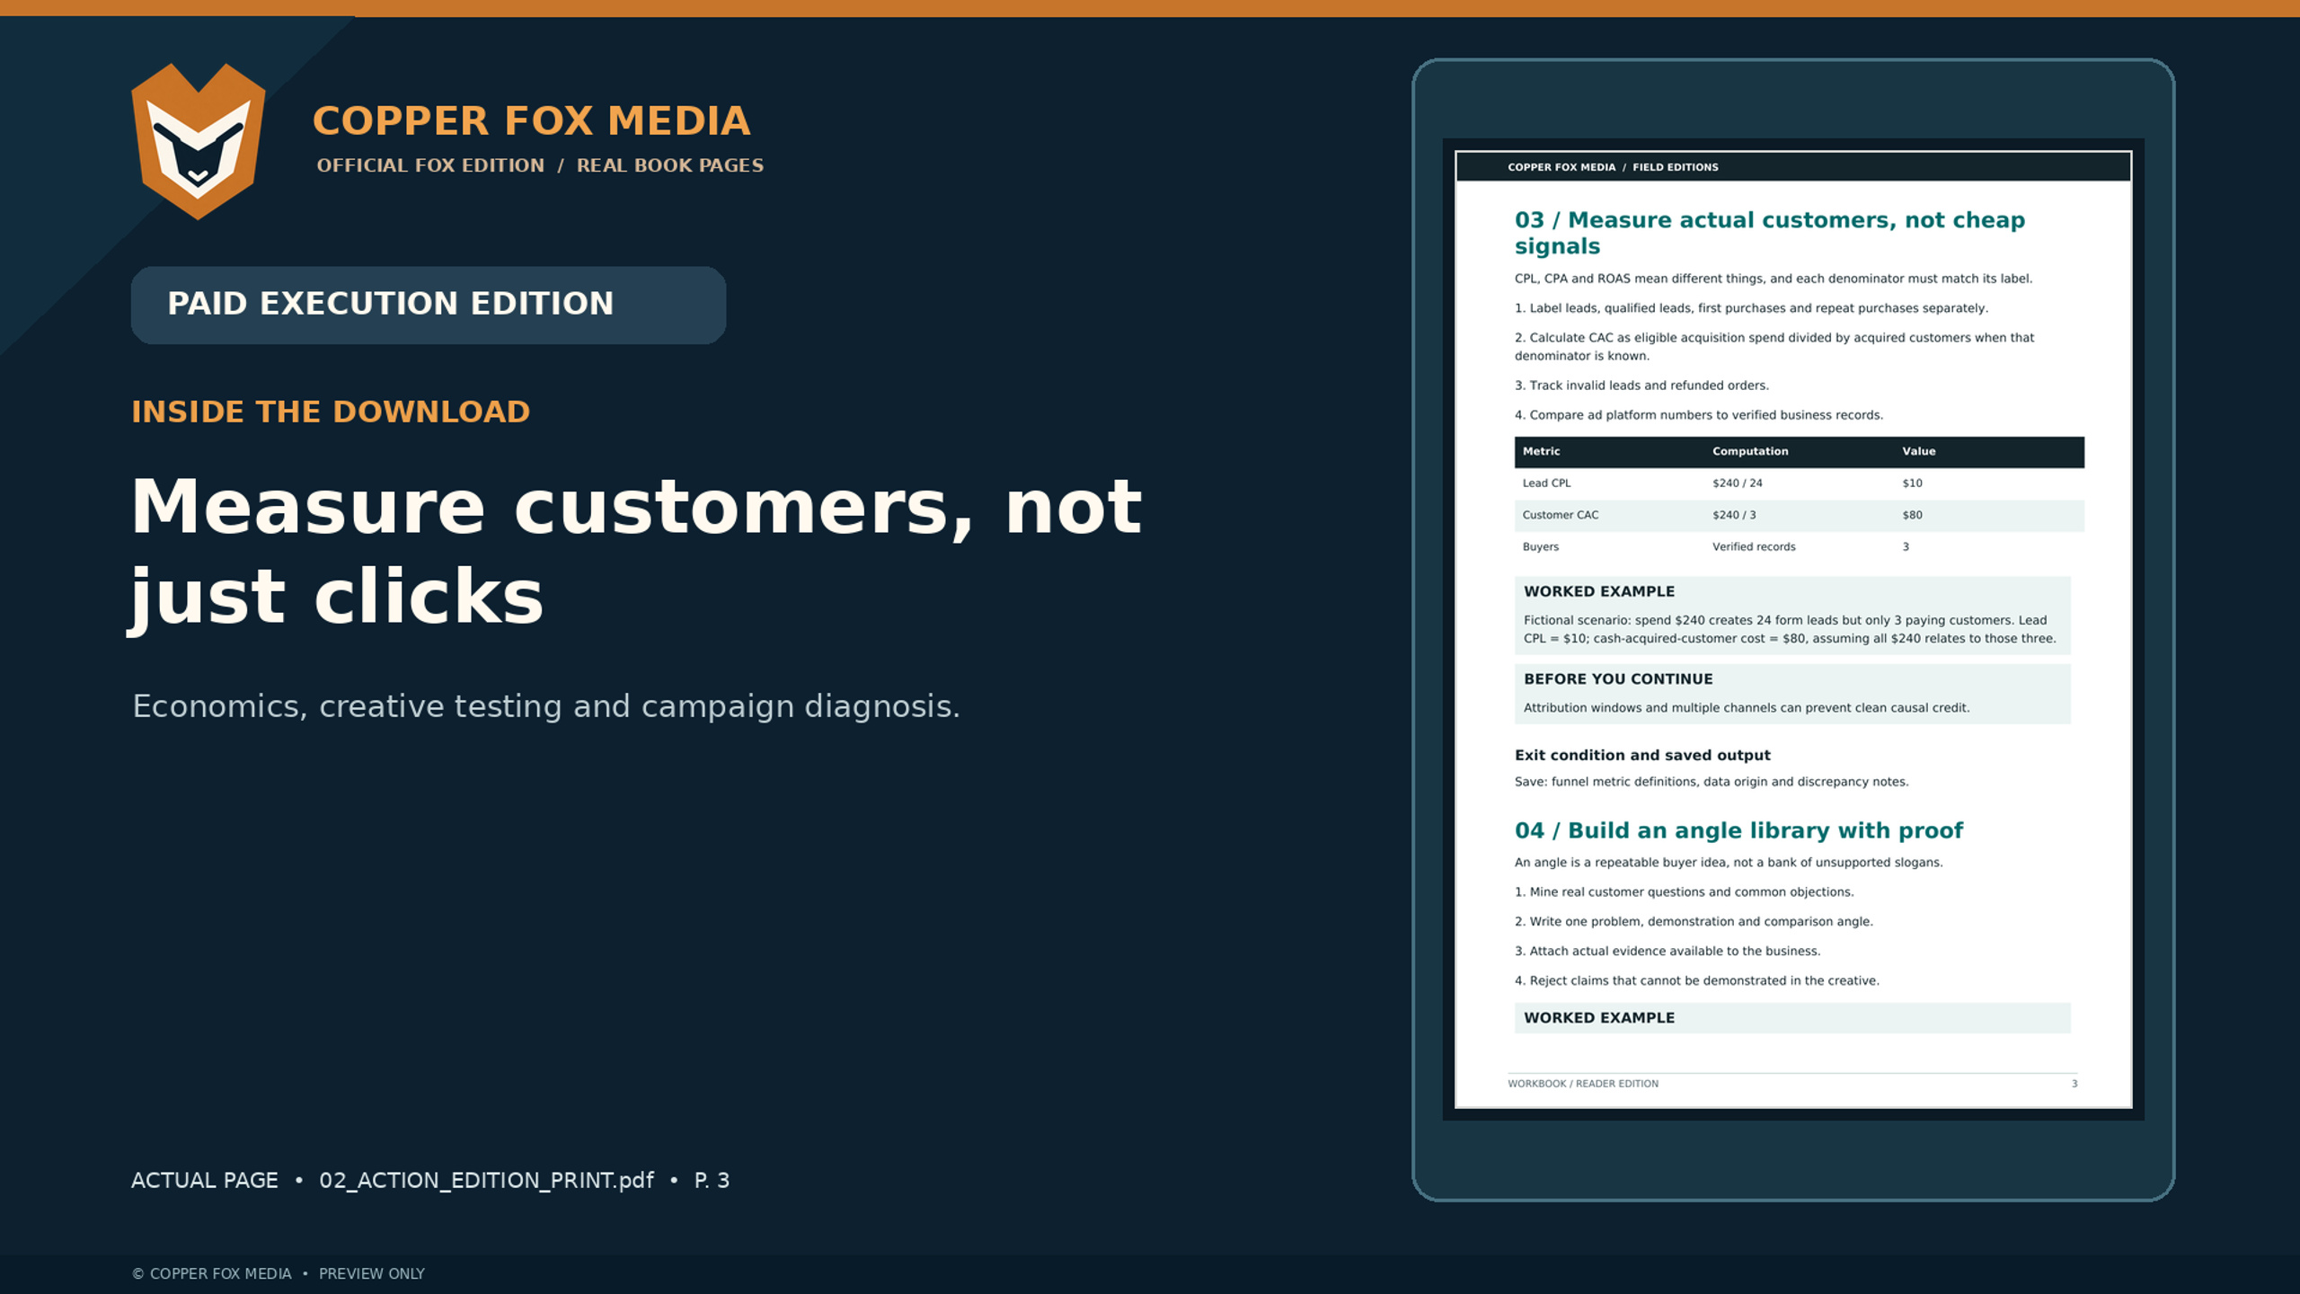The width and height of the screenshot is (2300, 1294).
Task: Click the Value column header
Action: (1918, 452)
